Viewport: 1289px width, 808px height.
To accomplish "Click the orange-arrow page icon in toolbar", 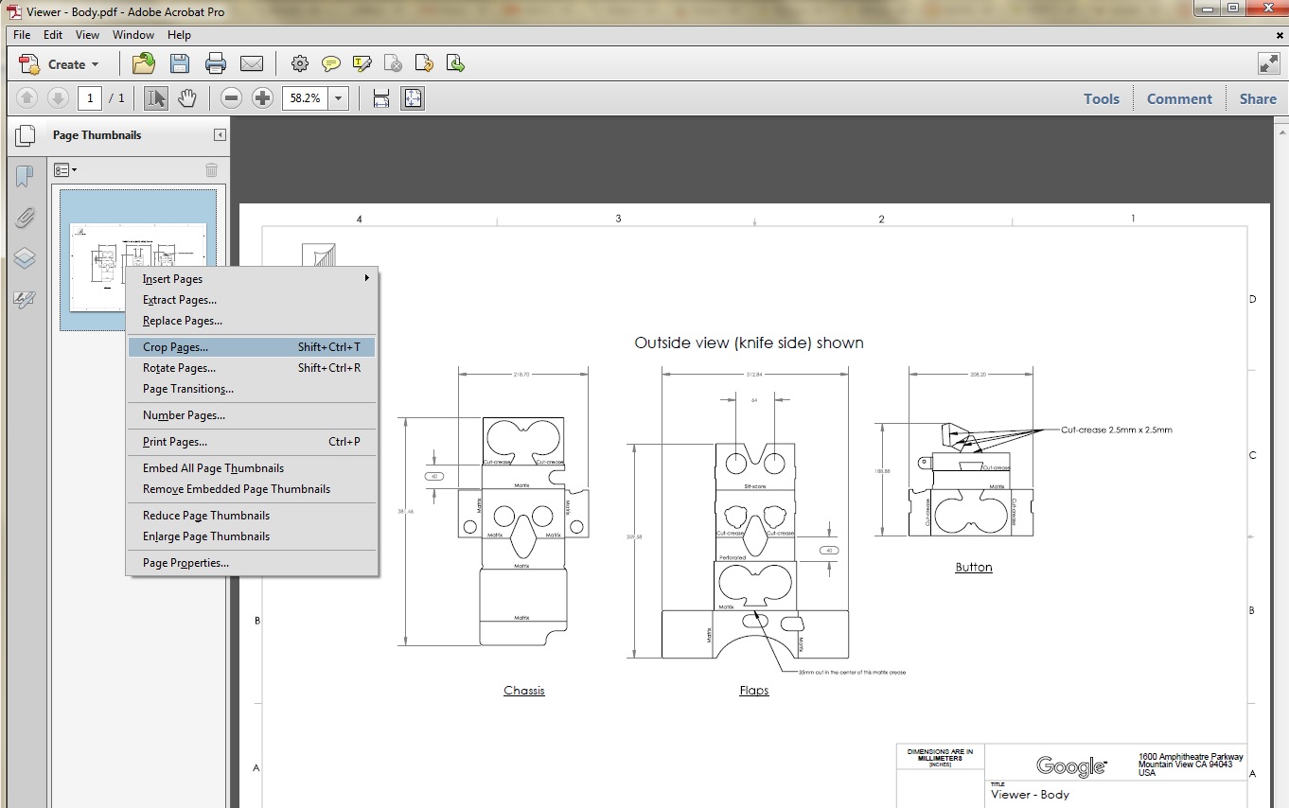I will click(x=425, y=64).
